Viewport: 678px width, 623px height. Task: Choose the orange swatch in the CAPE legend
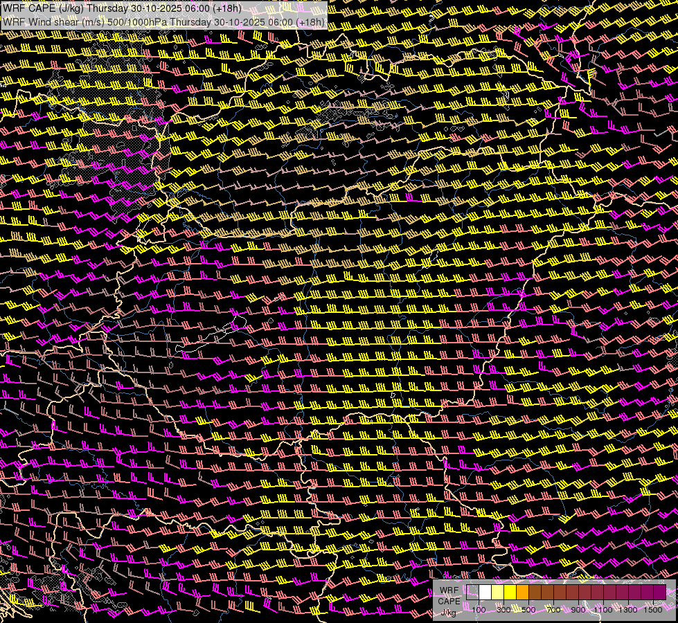coord(522,593)
